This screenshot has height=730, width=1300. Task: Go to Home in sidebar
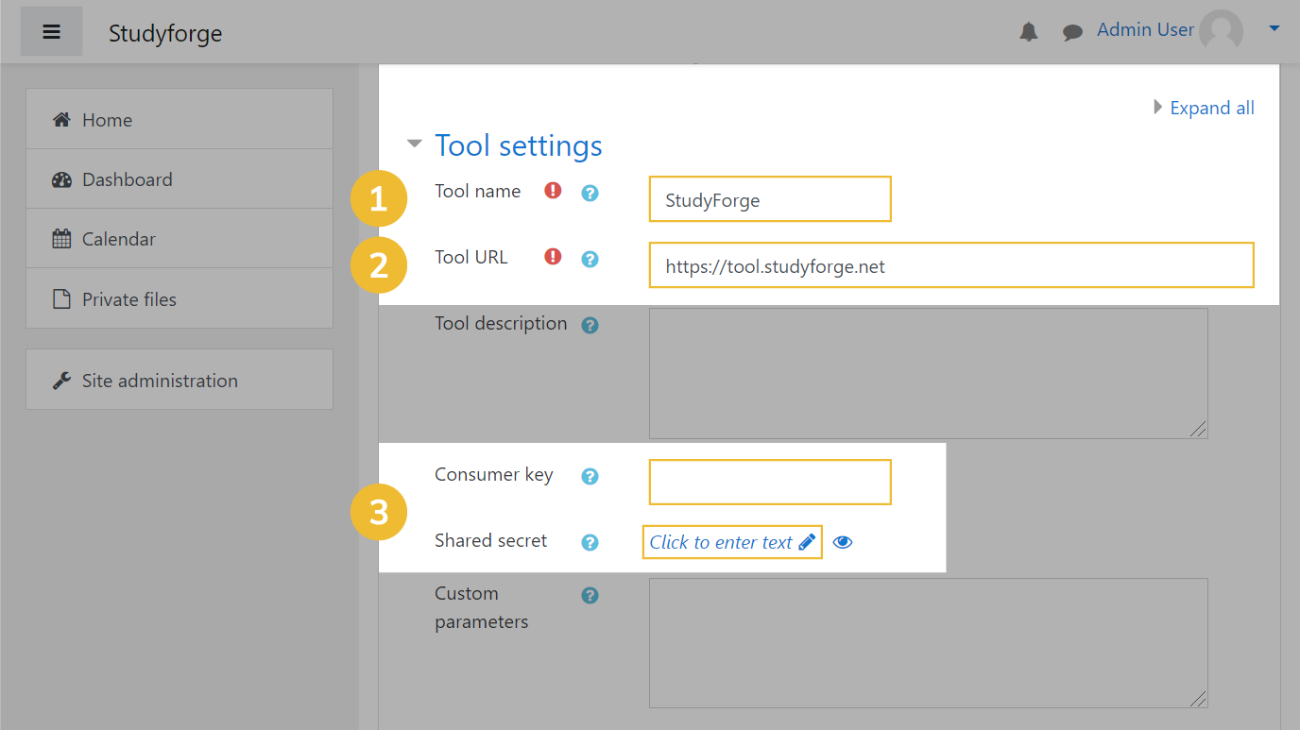180,119
